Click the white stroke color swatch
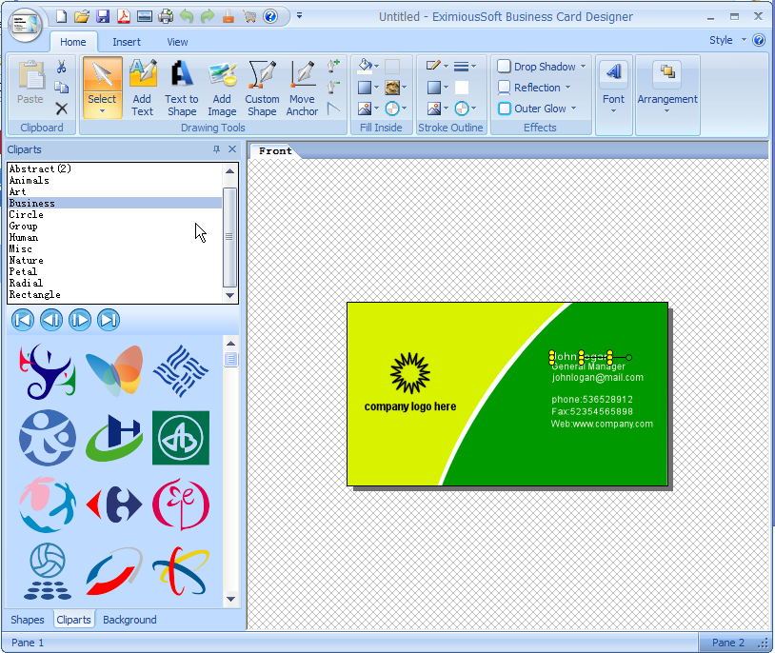This screenshot has width=775, height=653. pyautogui.click(x=461, y=88)
